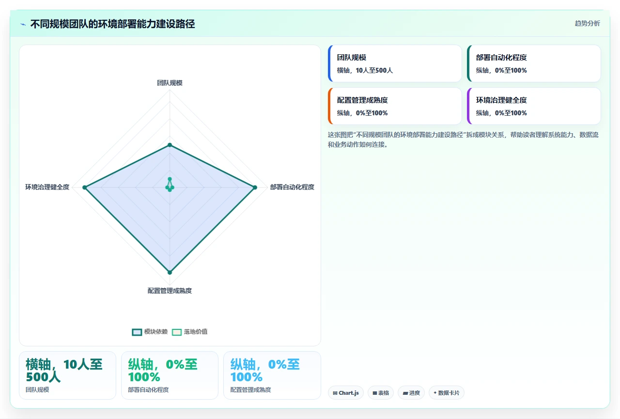Viewport: 620px width, 419px height.
Task: Click the page title 不同规模团队的环境部署能力建设路径
Action: coord(112,24)
